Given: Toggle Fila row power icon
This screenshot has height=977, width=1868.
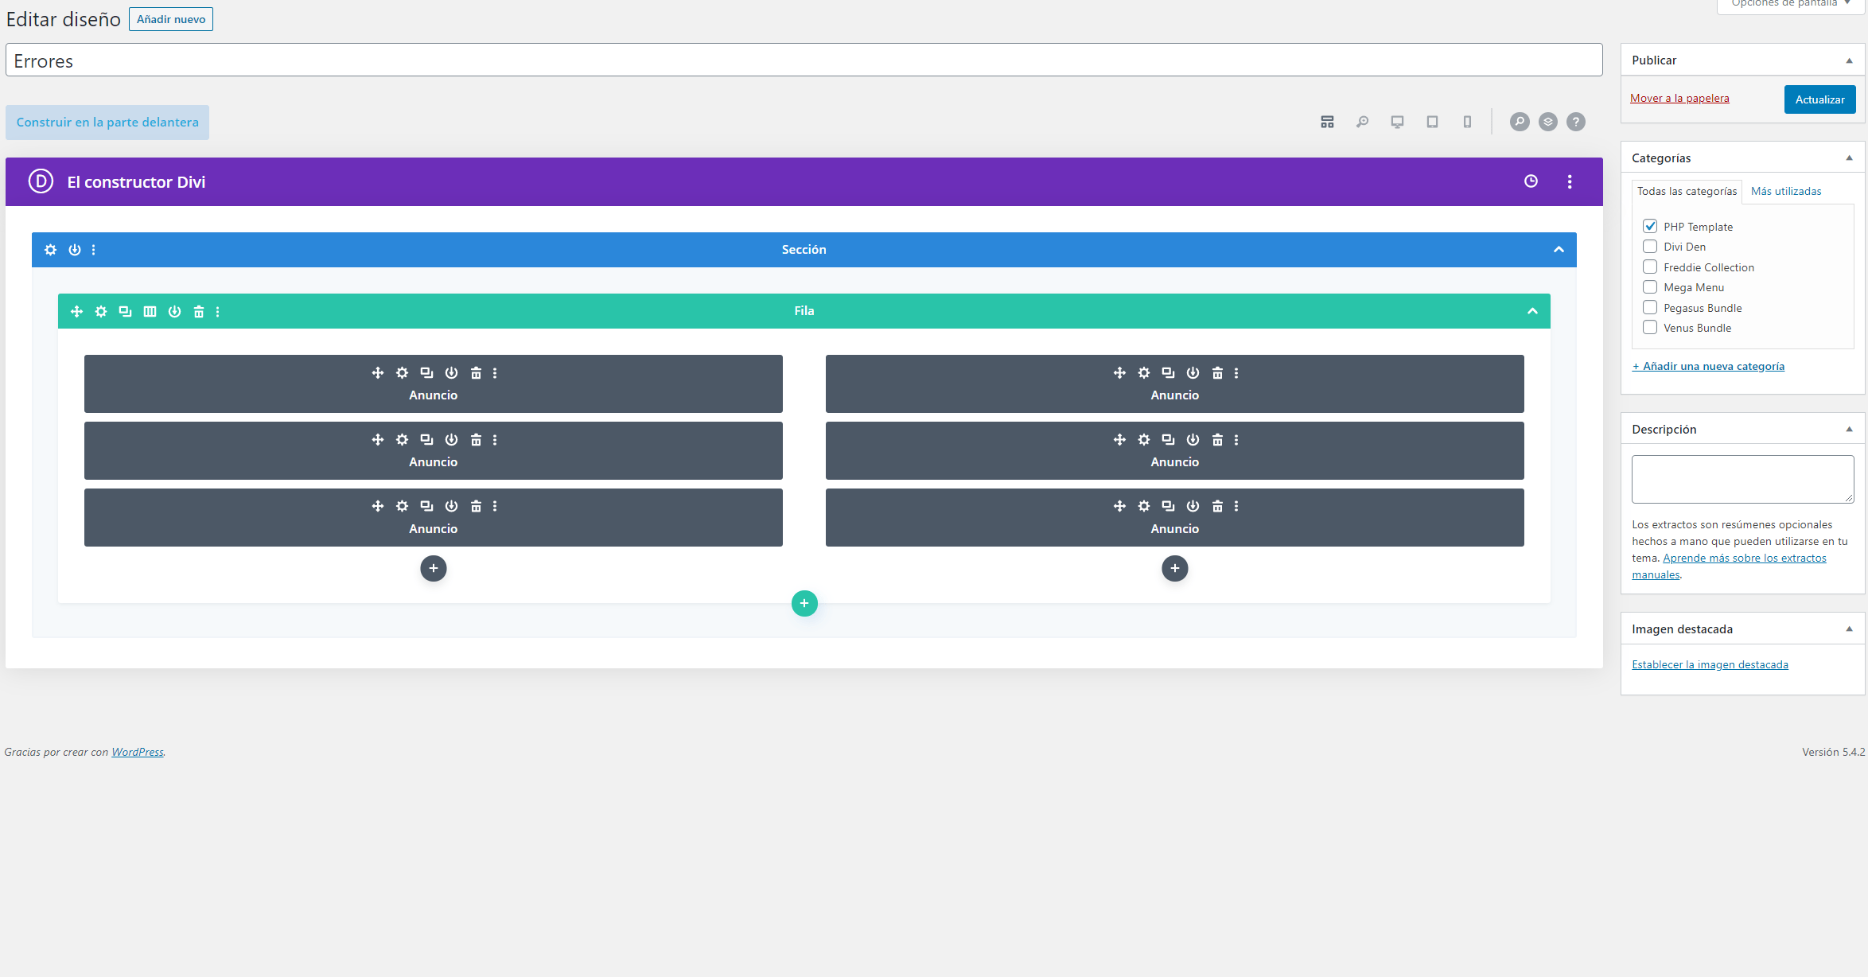Looking at the screenshot, I should coord(174,311).
